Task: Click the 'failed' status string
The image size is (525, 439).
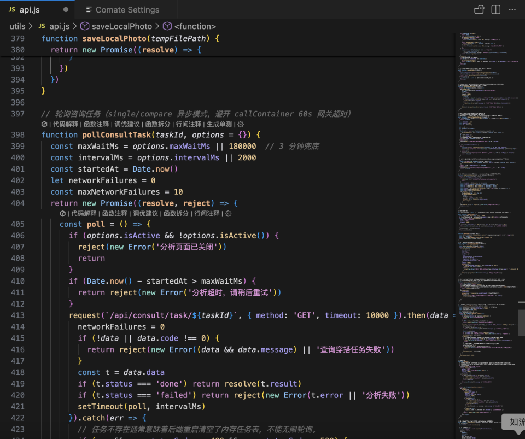Action: (x=174, y=395)
